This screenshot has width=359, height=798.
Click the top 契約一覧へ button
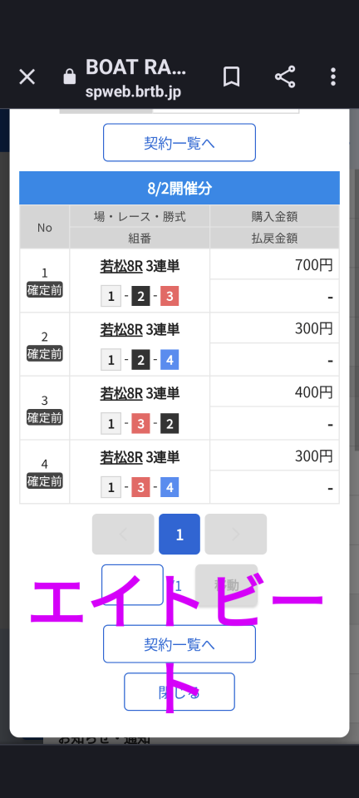pos(179,142)
